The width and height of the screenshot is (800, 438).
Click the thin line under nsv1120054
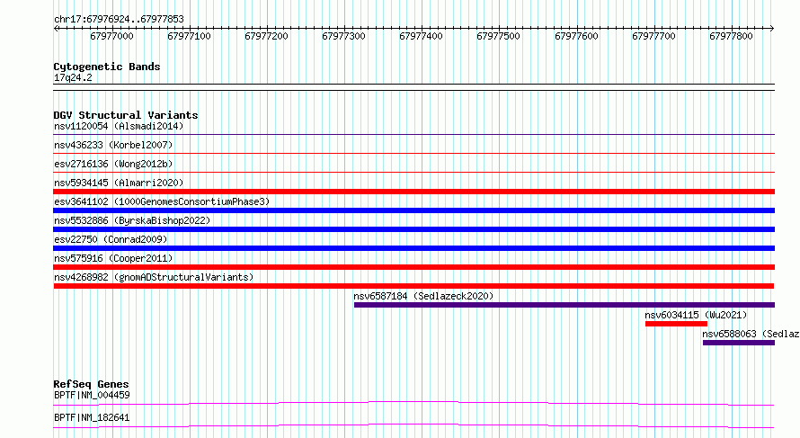point(413,135)
